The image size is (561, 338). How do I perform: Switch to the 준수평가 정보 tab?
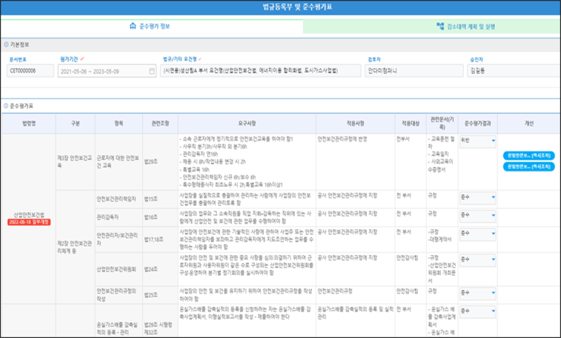(x=152, y=27)
